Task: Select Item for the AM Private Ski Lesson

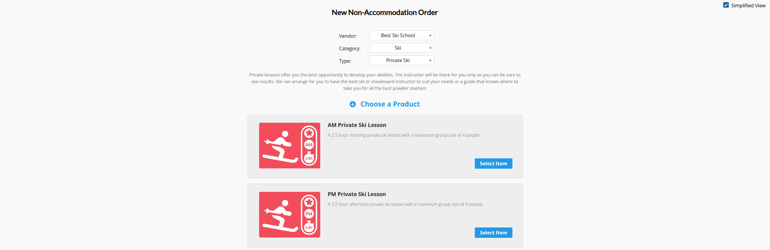Action: click(493, 164)
